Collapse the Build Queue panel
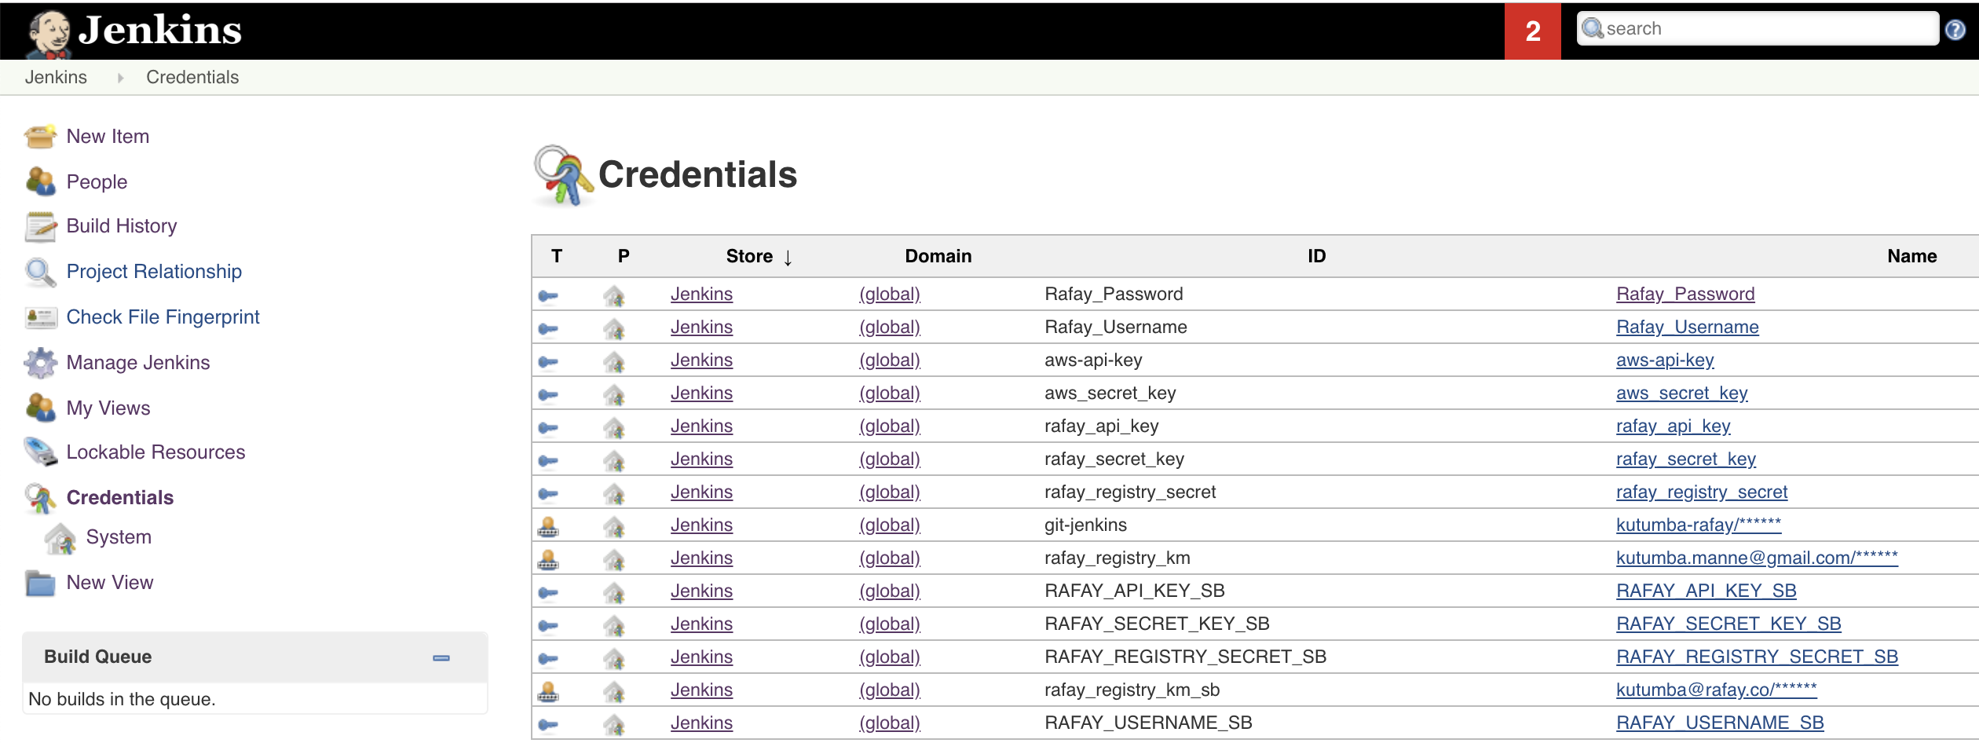The height and width of the screenshot is (743, 1979). (x=441, y=657)
